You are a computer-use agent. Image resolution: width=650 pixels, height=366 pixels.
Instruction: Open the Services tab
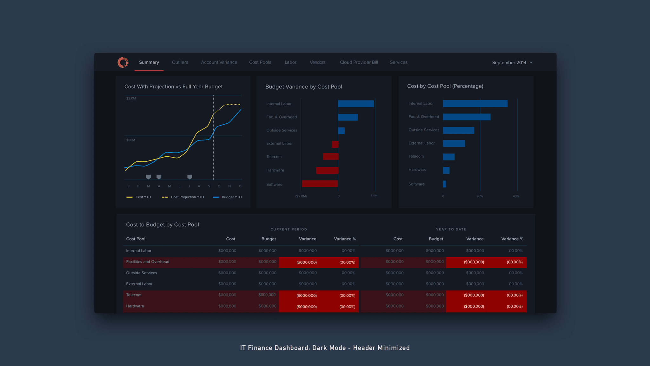398,62
